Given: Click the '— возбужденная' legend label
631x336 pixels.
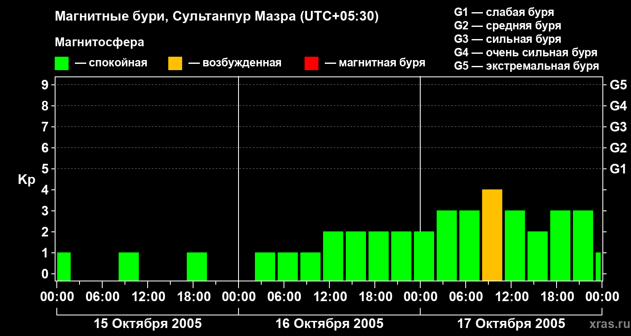Looking at the screenshot, I should [x=235, y=63].
